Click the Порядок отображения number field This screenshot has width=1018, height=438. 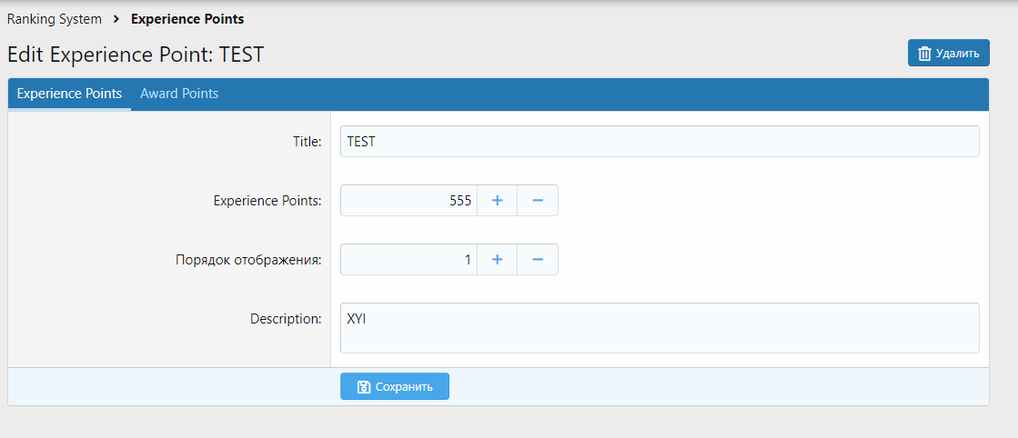(408, 259)
